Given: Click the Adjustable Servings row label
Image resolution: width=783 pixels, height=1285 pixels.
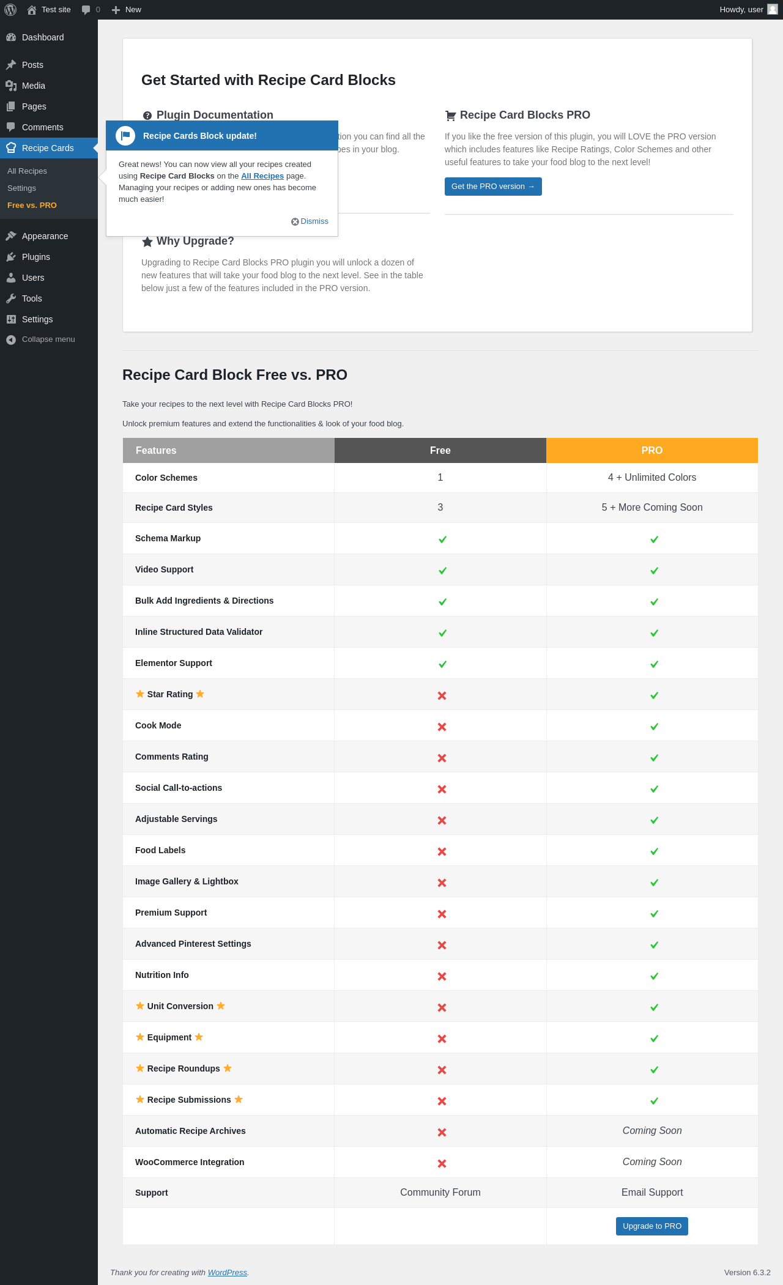Looking at the screenshot, I should pyautogui.click(x=176, y=819).
